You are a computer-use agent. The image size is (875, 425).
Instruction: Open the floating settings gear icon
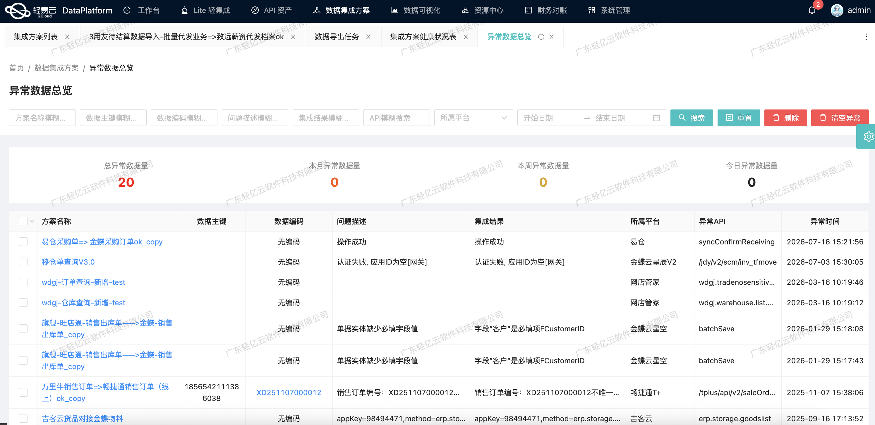click(x=868, y=137)
